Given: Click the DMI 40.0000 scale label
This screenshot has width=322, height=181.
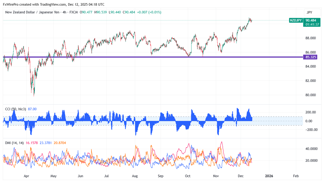Looking at the screenshot, I should coord(311,149).
